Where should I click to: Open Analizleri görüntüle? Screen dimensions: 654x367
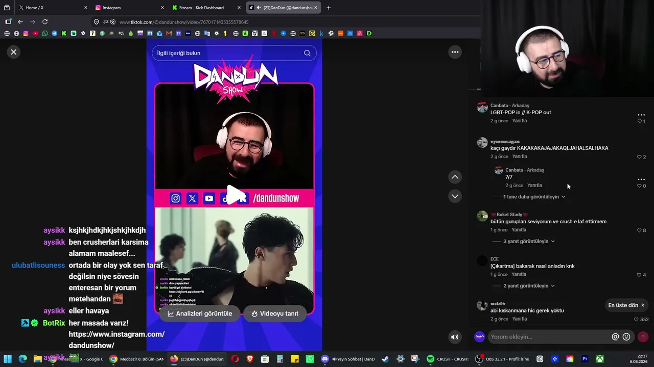click(200, 313)
